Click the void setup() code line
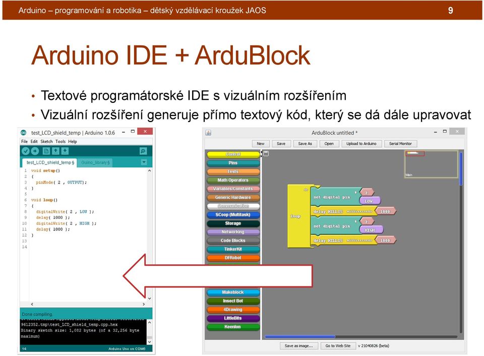Viewport: 484px width, 356px height. point(45,170)
